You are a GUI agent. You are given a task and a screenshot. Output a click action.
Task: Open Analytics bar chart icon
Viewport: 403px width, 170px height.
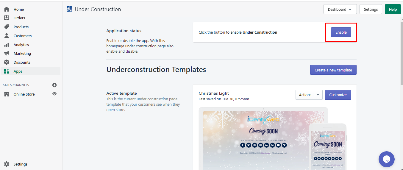point(7,45)
